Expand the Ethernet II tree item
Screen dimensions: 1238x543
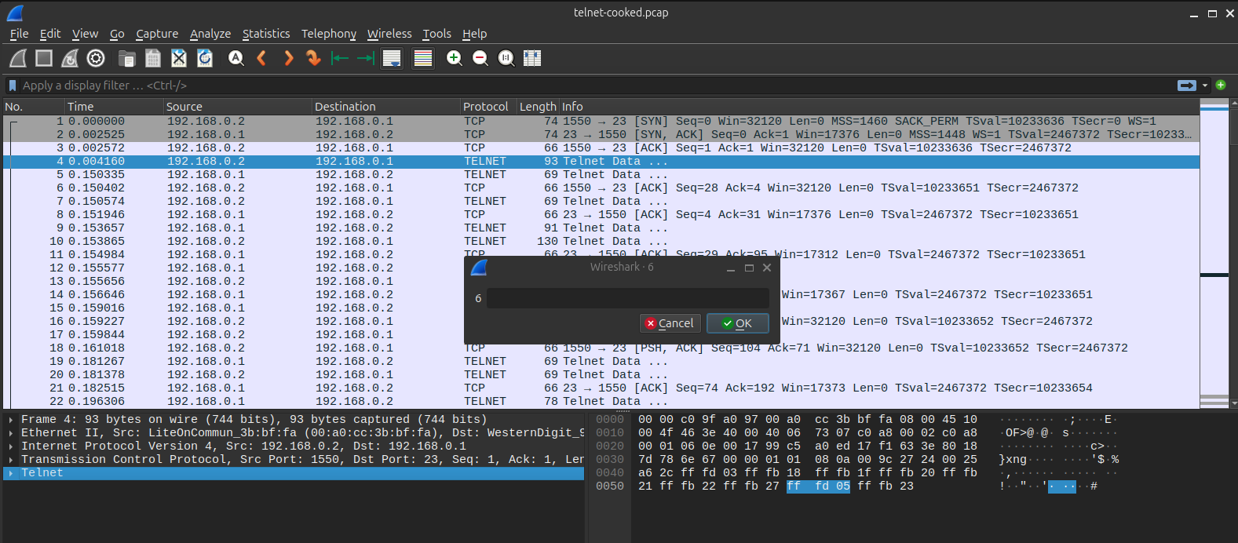[x=11, y=433]
